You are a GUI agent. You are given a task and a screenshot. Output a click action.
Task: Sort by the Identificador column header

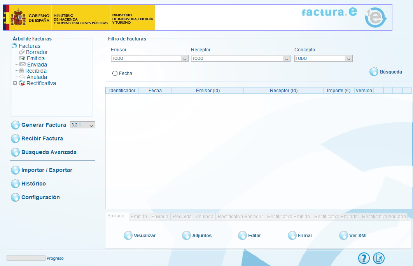pos(122,91)
